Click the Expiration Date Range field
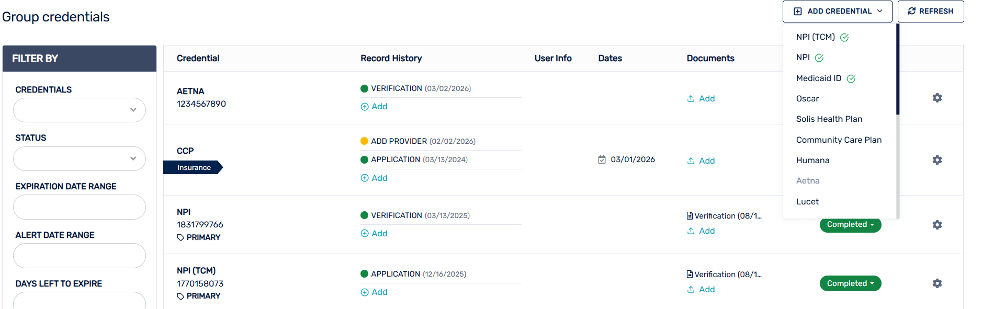 (80, 208)
